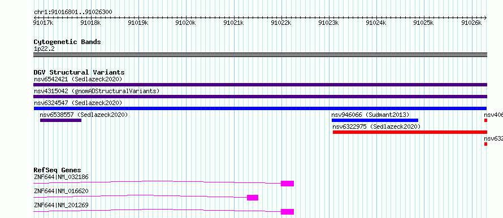The image size is (503, 218).
Task: Click the chr1:91016801..91026300 coordinate label
Action: [x=73, y=12]
